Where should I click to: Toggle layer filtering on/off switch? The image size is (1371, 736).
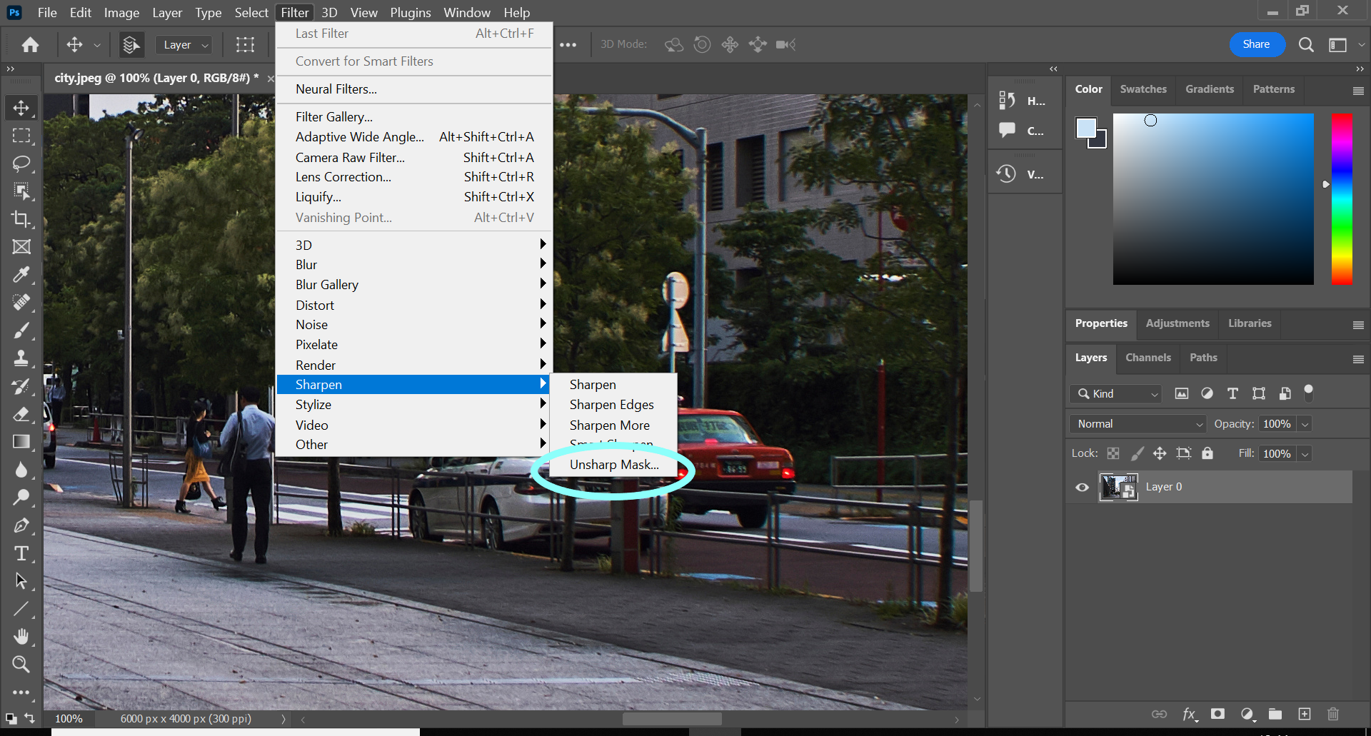1309,392
